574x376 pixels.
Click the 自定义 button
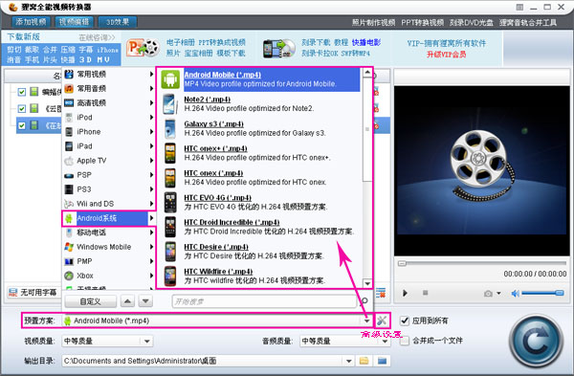coord(91,301)
